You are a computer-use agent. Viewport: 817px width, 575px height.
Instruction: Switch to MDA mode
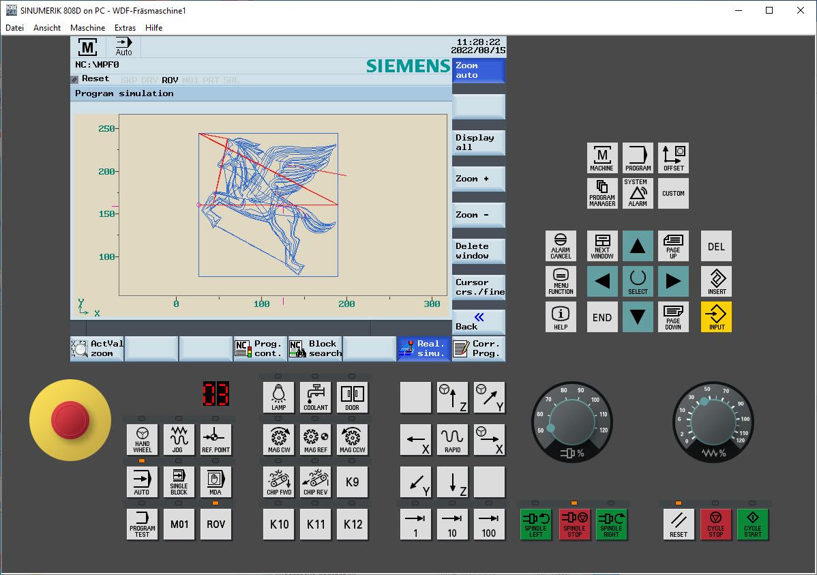pos(216,482)
